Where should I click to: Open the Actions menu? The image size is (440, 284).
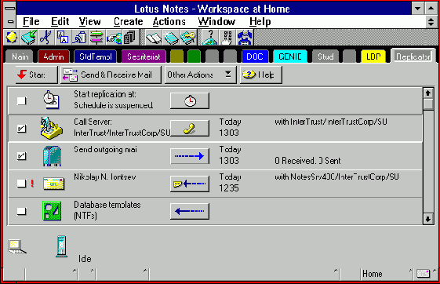tap(169, 22)
